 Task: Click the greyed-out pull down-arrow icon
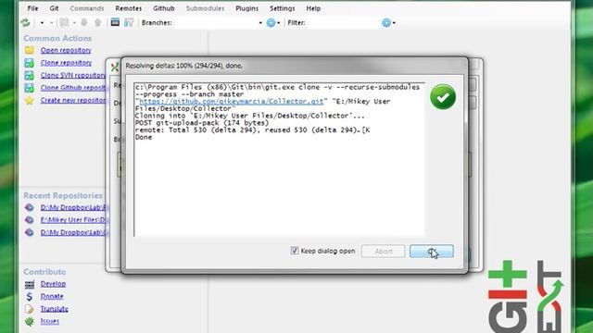click(84, 22)
